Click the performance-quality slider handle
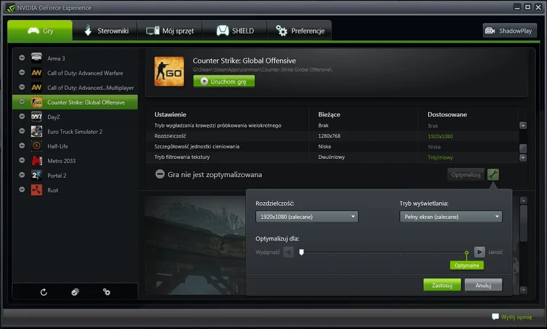The width and height of the screenshot is (547, 329). 301,252
